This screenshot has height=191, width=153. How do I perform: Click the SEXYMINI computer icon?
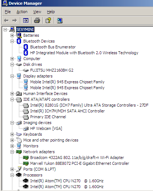(12, 29)
